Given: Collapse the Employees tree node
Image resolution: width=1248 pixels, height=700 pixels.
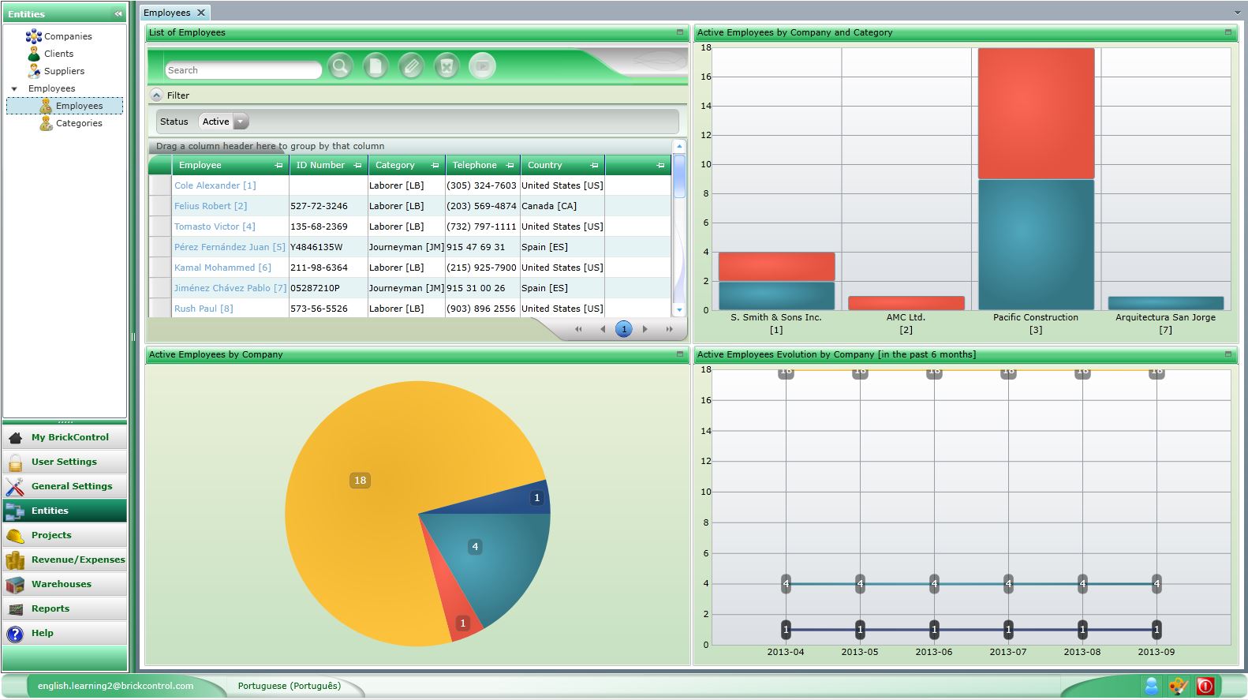Looking at the screenshot, I should pos(14,88).
